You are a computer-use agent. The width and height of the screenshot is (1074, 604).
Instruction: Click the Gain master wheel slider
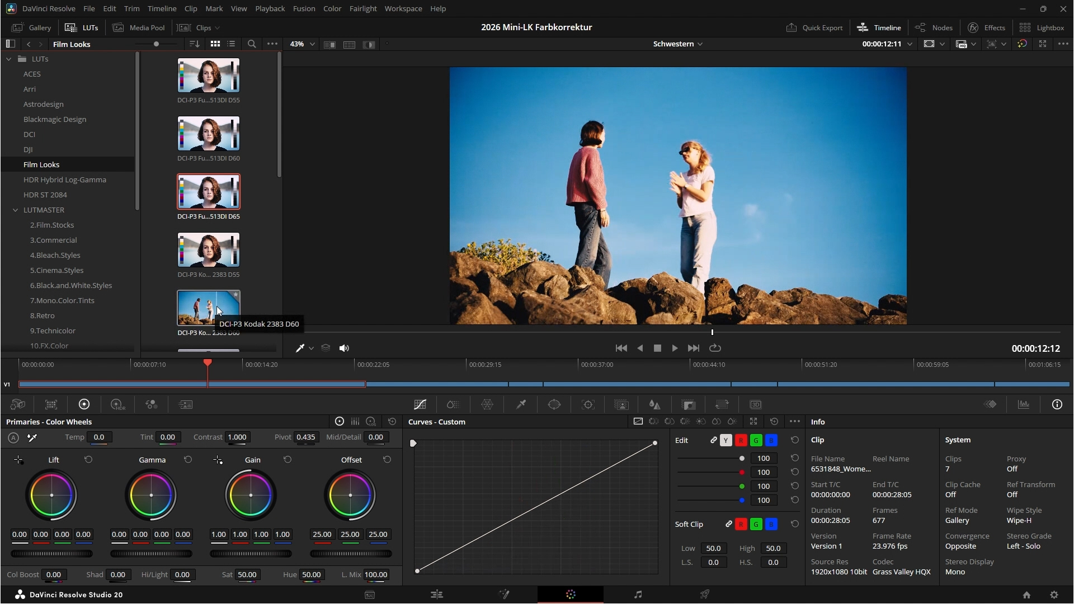pos(251,554)
